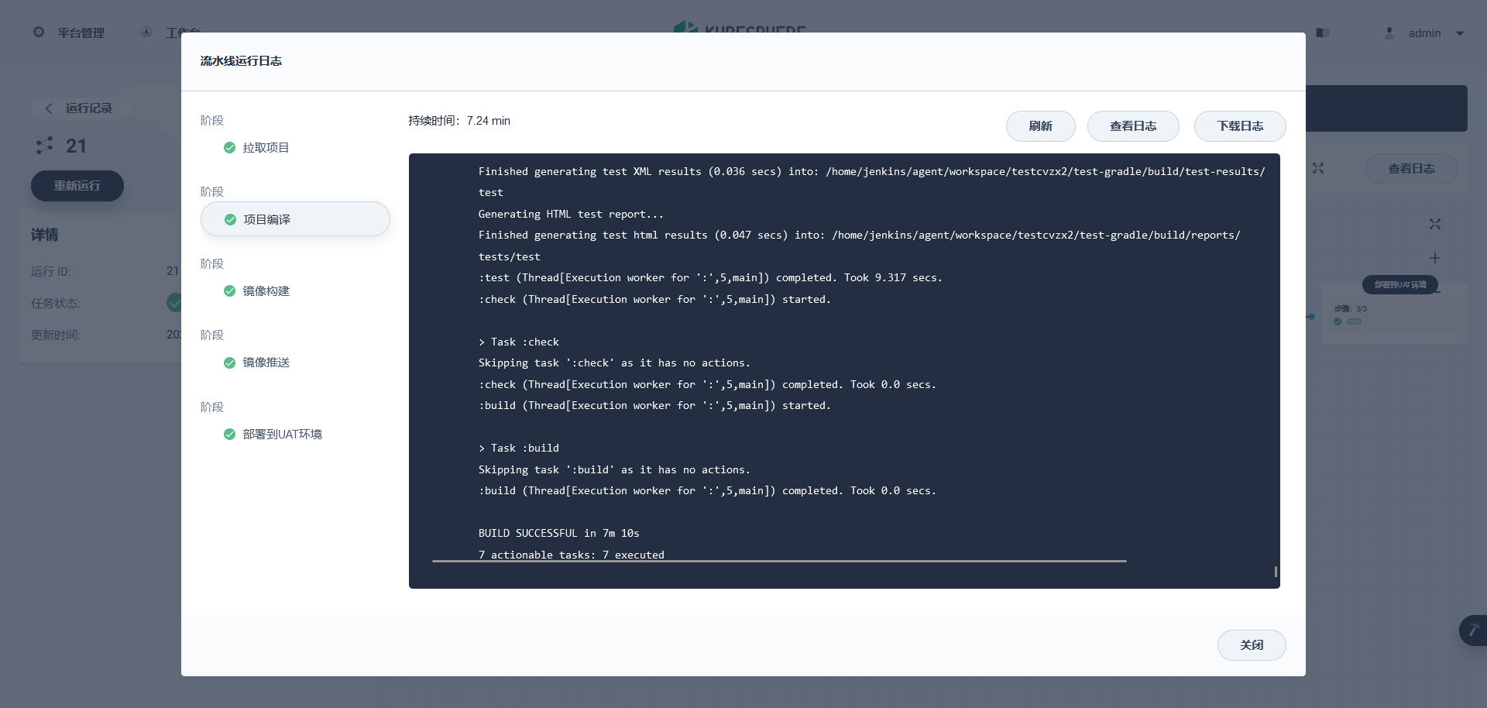
Task: Click the vertical scrollbar thumb in log panel
Action: (1276, 572)
